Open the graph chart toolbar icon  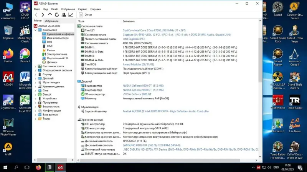(x=71, y=15)
